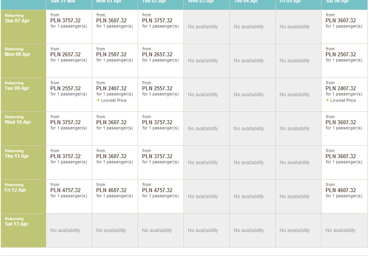Select Returning Sat 13 Apr row header
Image resolution: width=369 pixels, height=256 pixels.
(x=23, y=230)
